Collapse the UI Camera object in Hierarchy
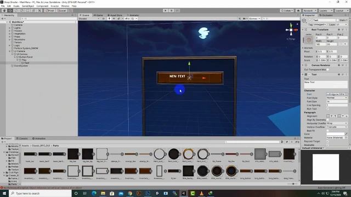The width and height of the screenshot is (351, 197). coord(10,51)
